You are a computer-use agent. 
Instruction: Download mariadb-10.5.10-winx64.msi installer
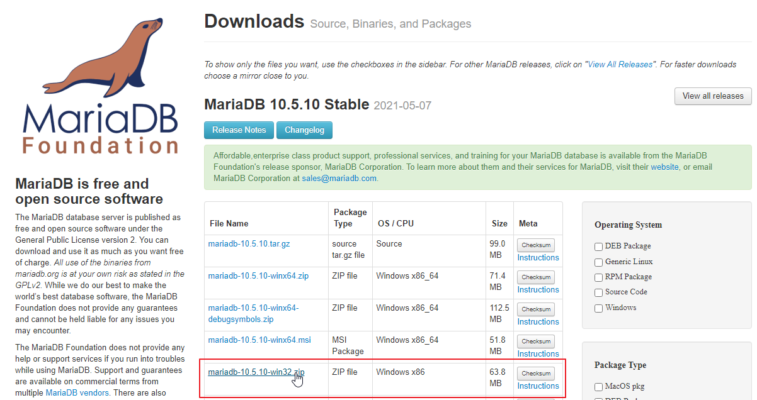[x=259, y=340]
